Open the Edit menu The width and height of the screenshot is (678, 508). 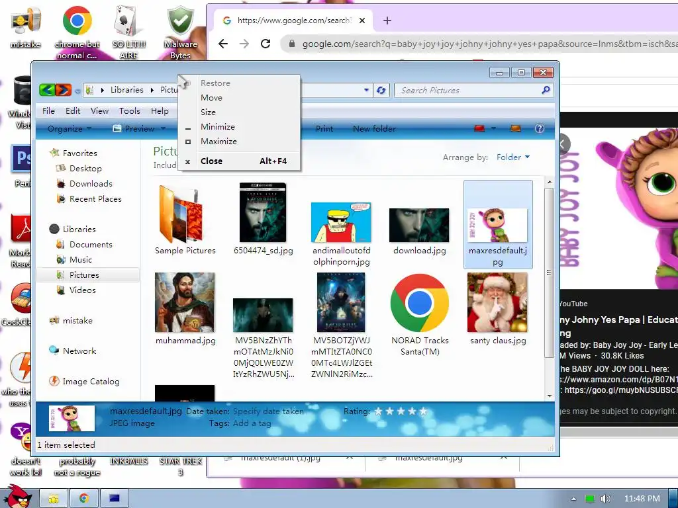click(73, 111)
